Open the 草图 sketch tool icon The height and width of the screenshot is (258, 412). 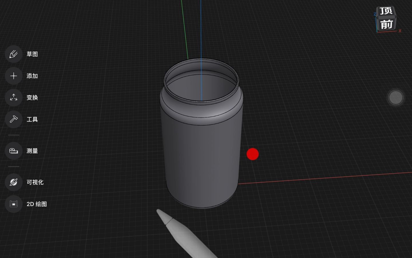click(13, 54)
